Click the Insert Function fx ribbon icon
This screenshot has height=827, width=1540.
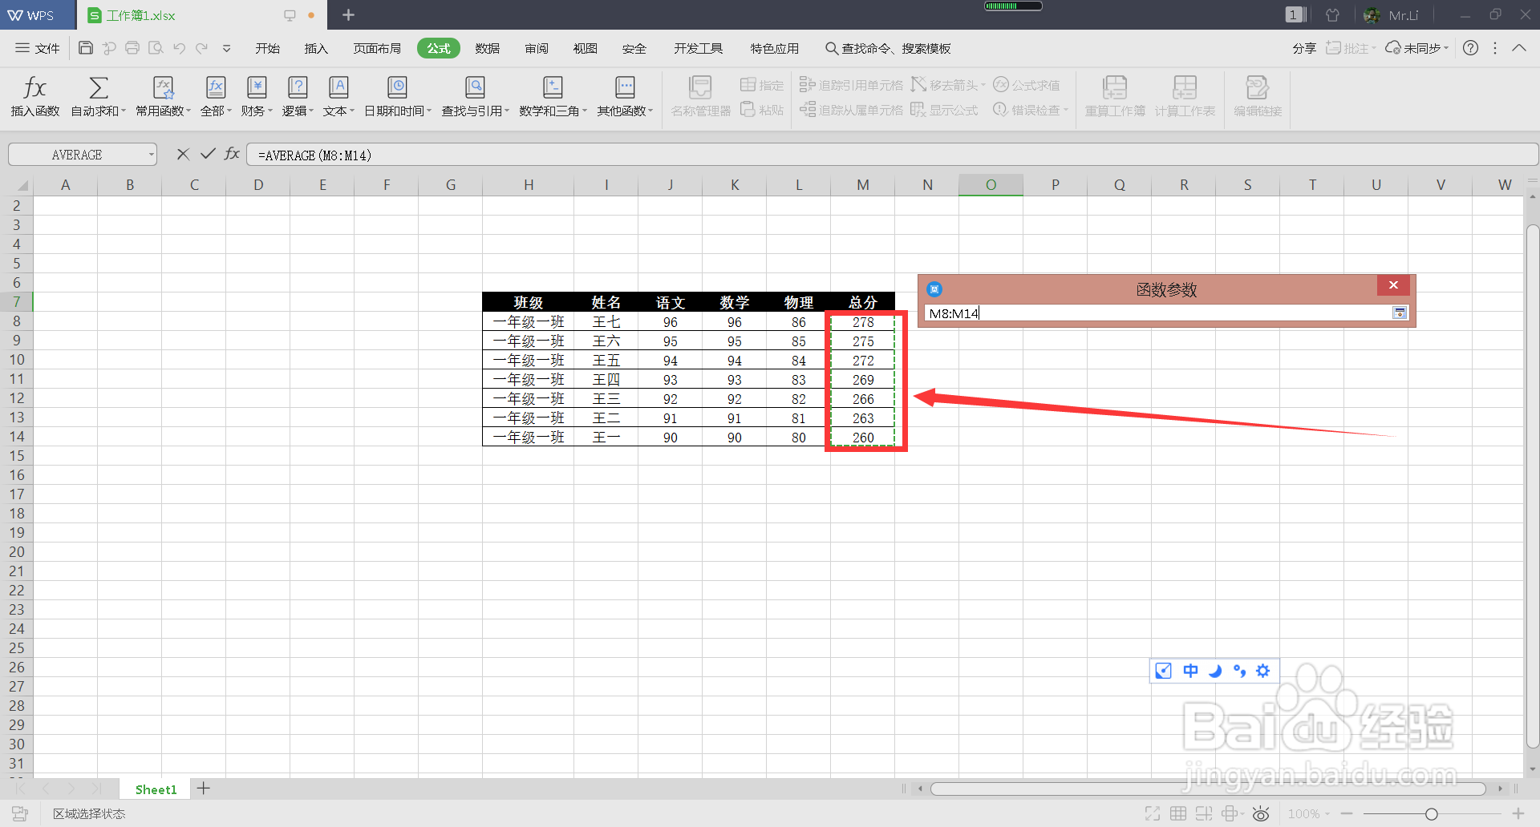[x=34, y=87]
